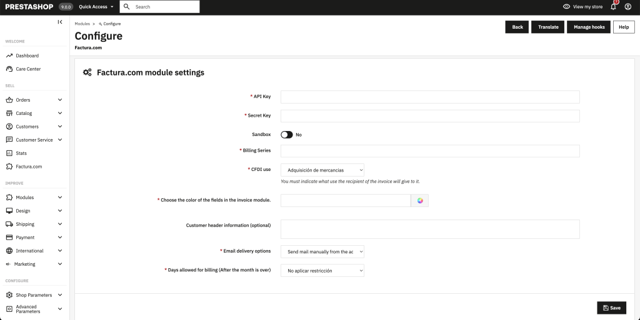Expand the Advanced Parameters chevron
This screenshot has height=320, width=640.
coord(60,309)
